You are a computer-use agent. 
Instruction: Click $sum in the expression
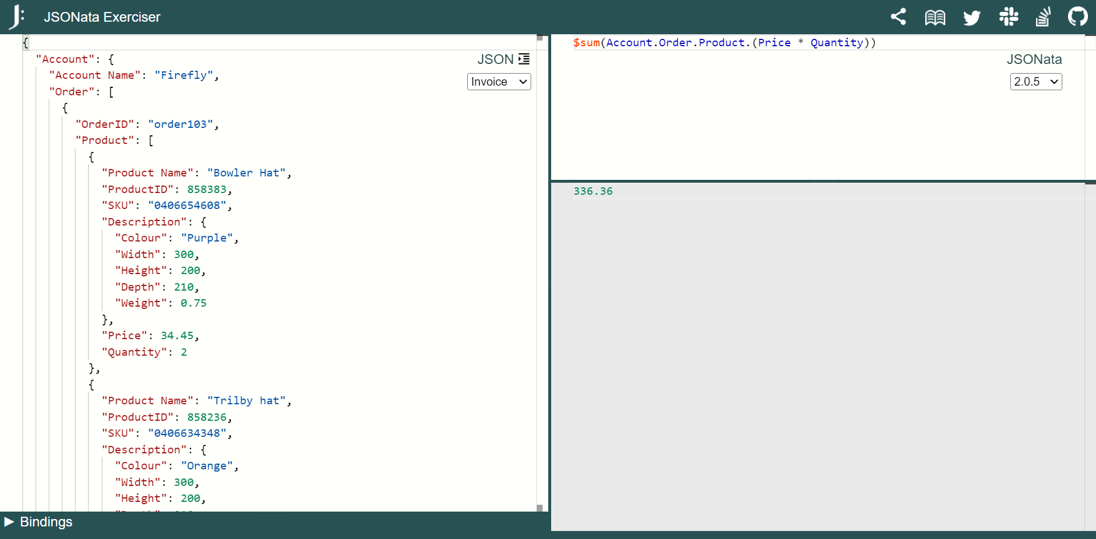coord(587,43)
